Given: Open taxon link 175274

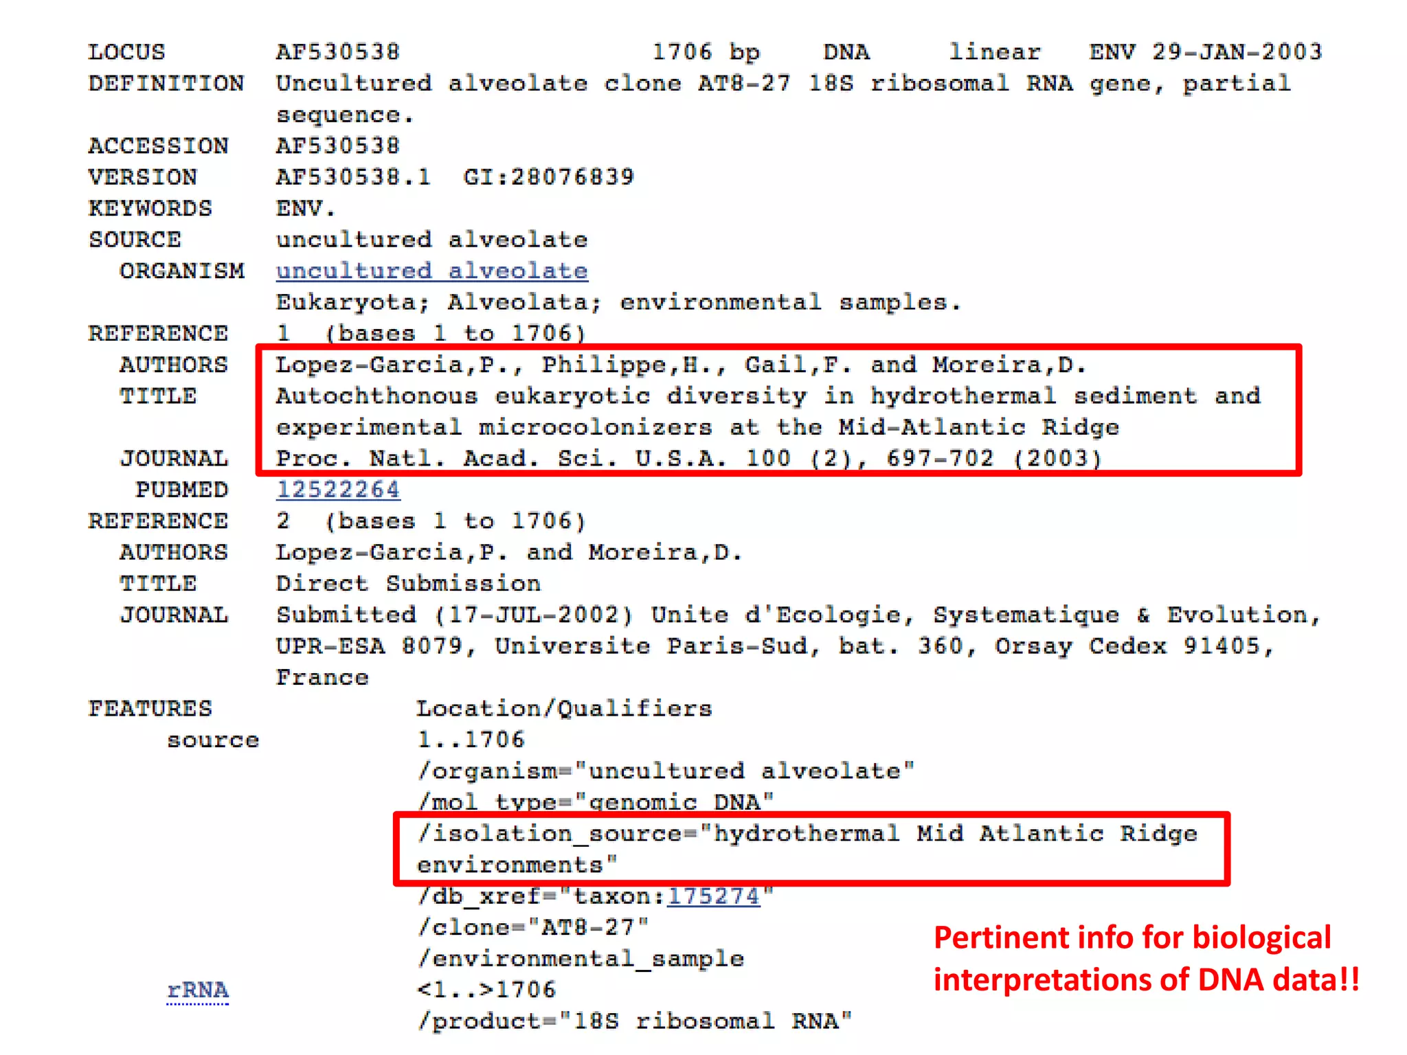Looking at the screenshot, I should click(x=714, y=896).
